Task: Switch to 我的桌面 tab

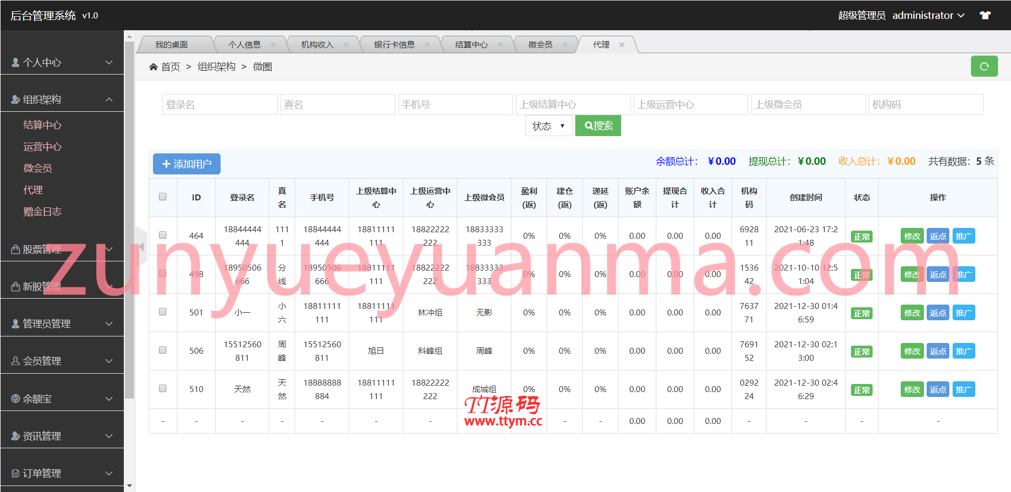Action: tap(171, 45)
